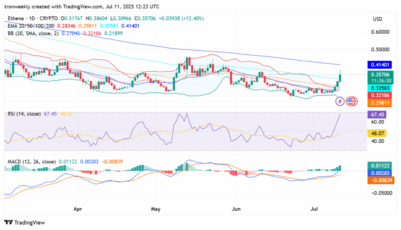
Task: Click the -0.05000 MACD scale label
Action: [381, 193]
